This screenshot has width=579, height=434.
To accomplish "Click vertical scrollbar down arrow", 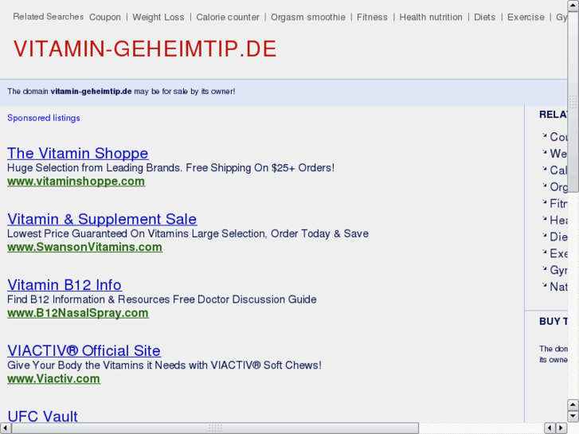I will point(573,416).
